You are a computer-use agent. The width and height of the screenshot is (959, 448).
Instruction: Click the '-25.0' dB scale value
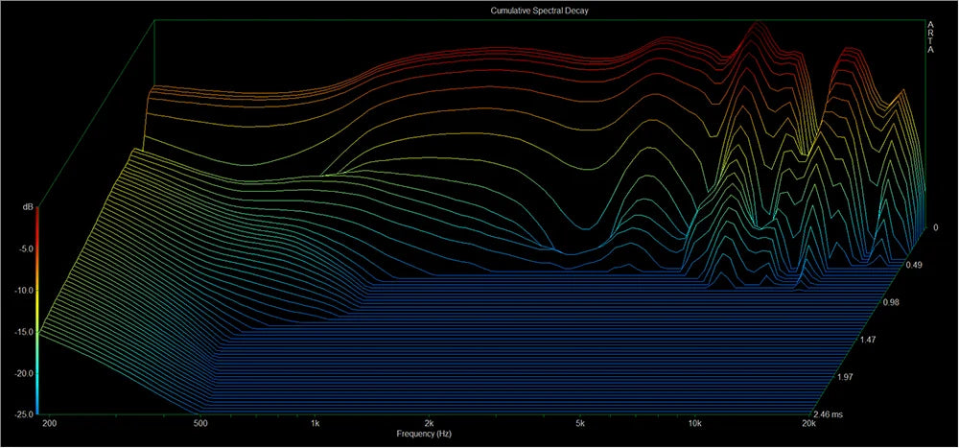pyautogui.click(x=23, y=414)
